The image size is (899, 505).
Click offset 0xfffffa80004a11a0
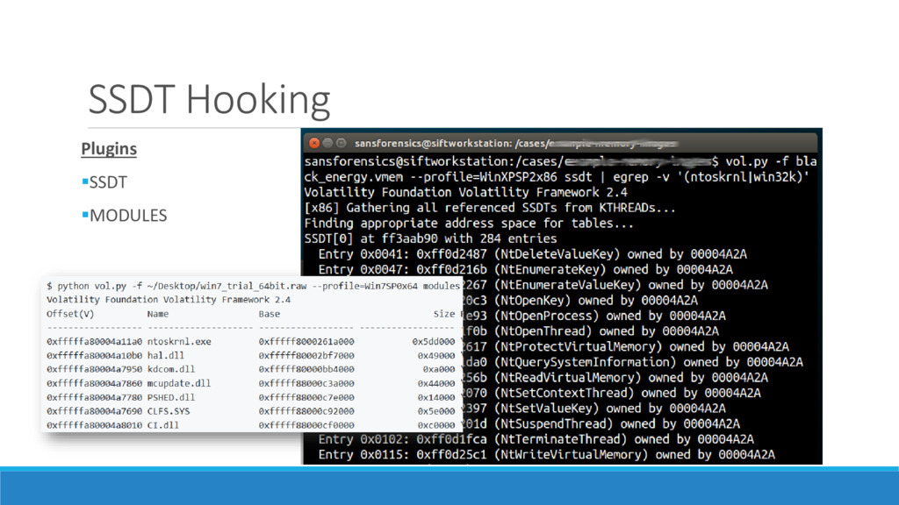pos(94,342)
